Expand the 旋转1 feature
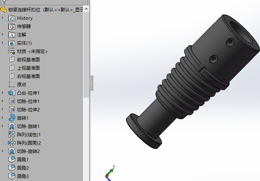This screenshot has width=260, height=181. [3, 118]
